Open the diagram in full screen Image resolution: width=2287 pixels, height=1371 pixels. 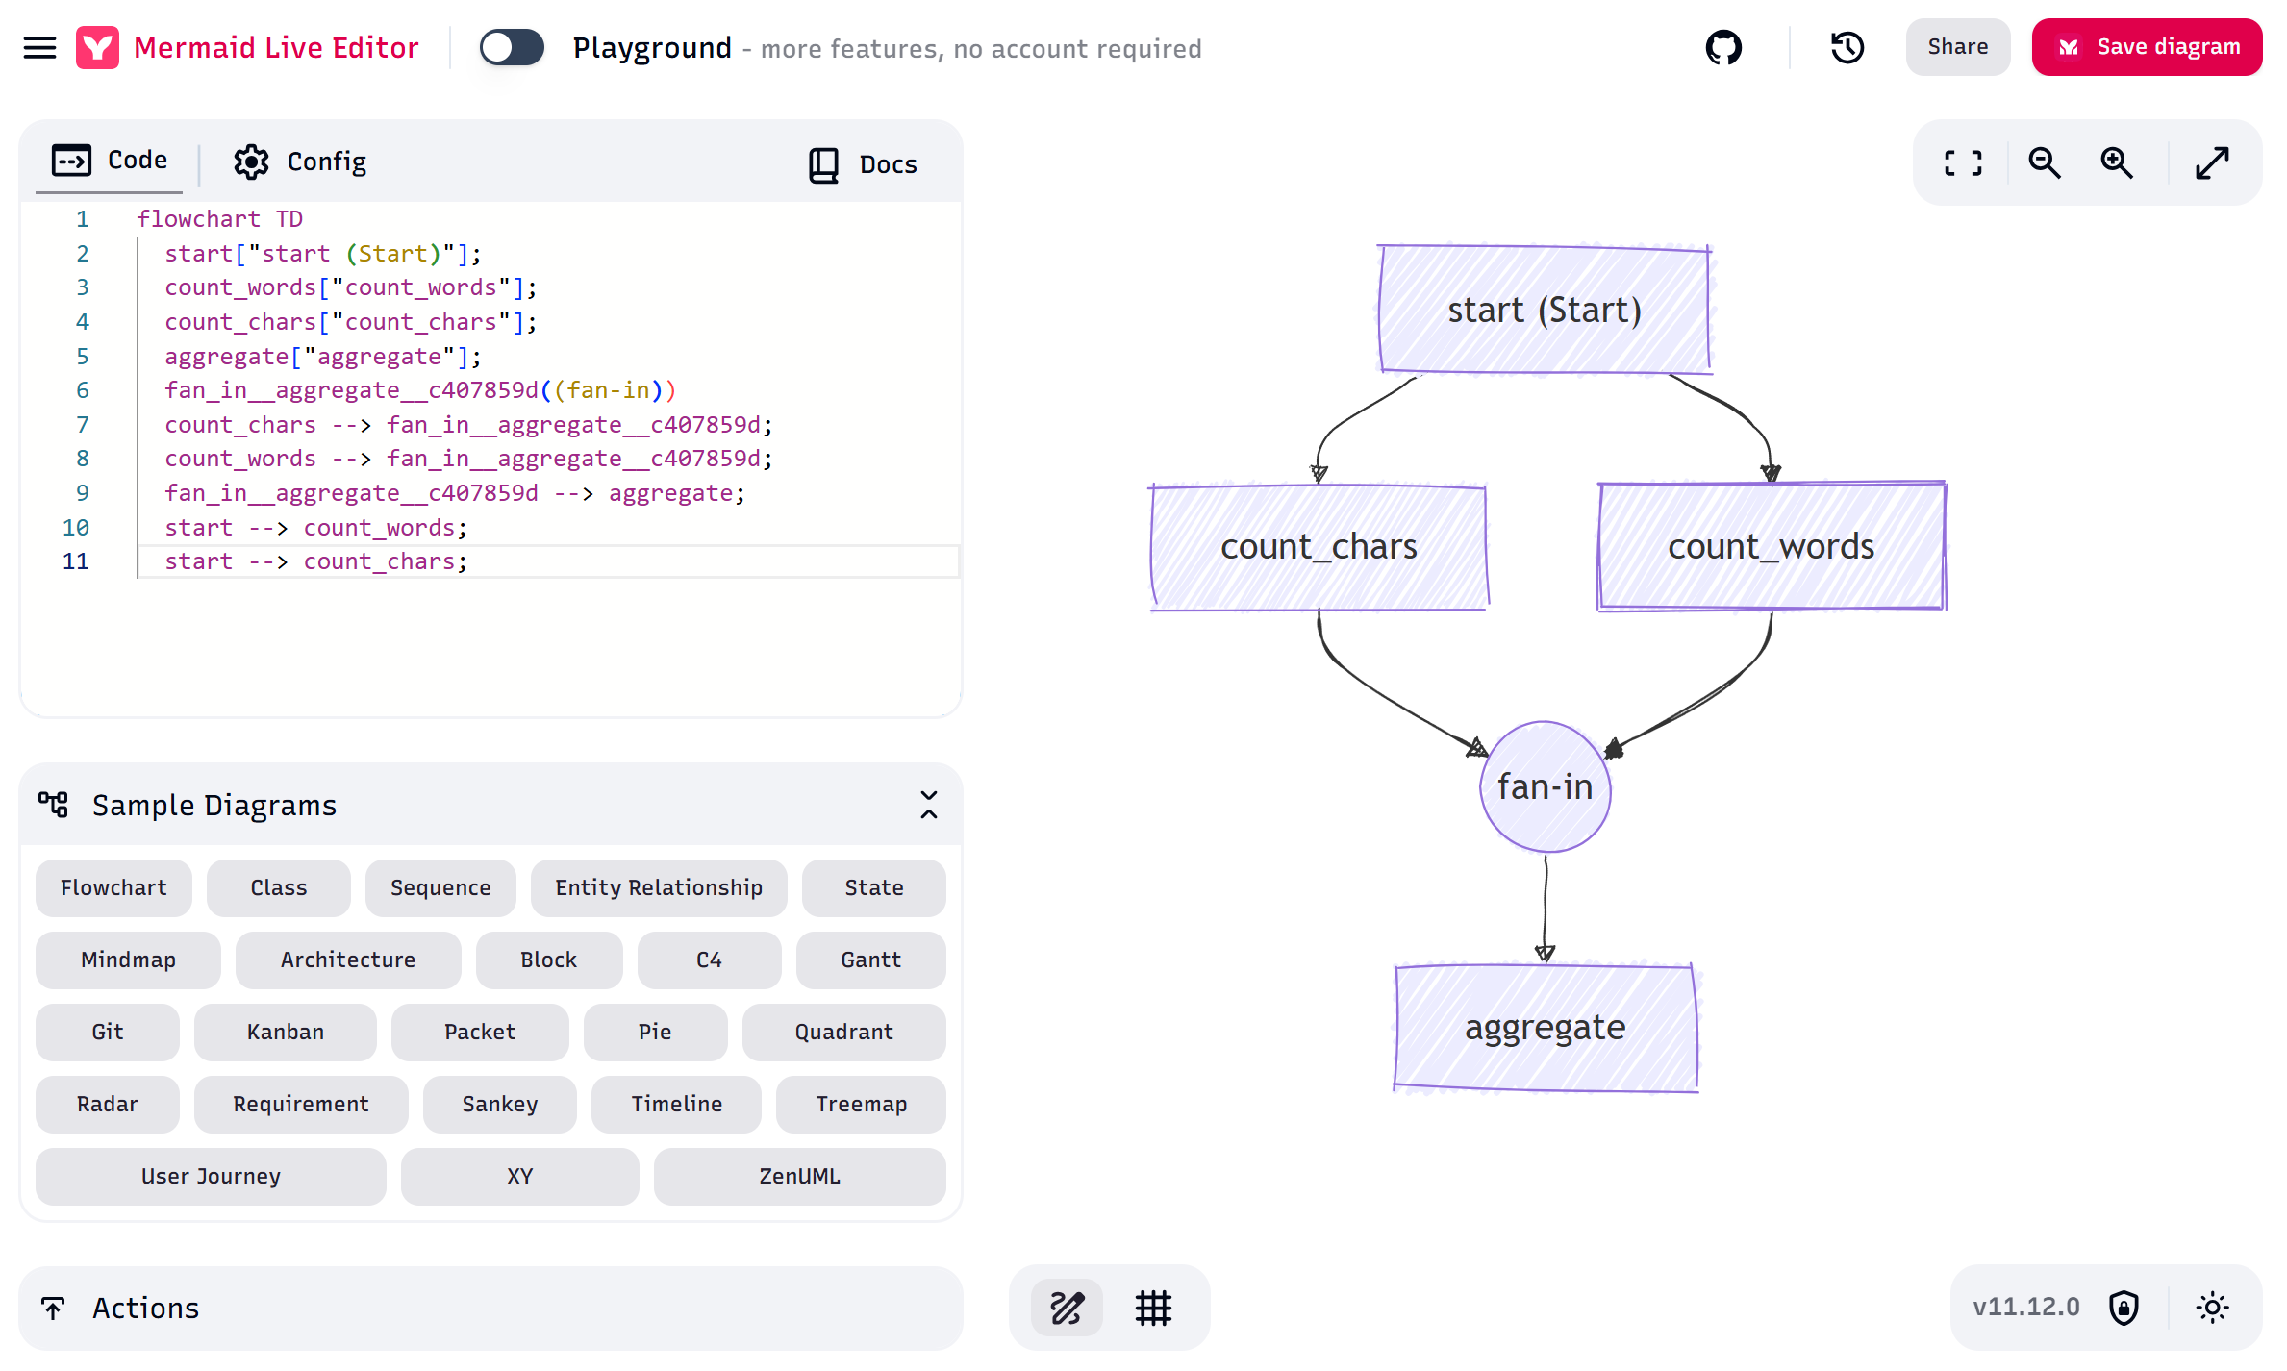(2212, 163)
